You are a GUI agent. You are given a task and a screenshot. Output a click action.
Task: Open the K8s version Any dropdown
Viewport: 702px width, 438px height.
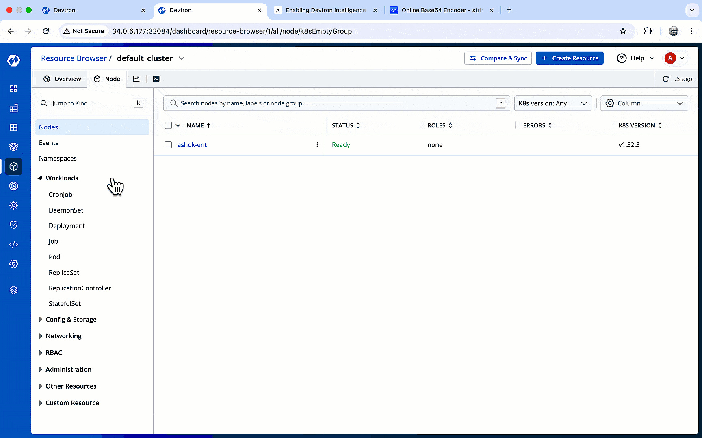point(553,103)
